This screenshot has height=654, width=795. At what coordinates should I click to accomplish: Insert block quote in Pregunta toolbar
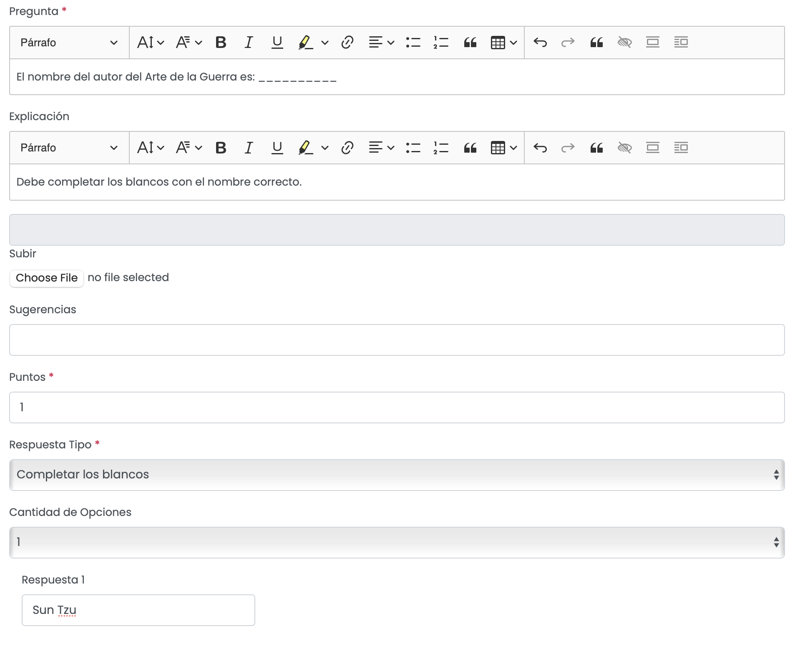click(470, 43)
